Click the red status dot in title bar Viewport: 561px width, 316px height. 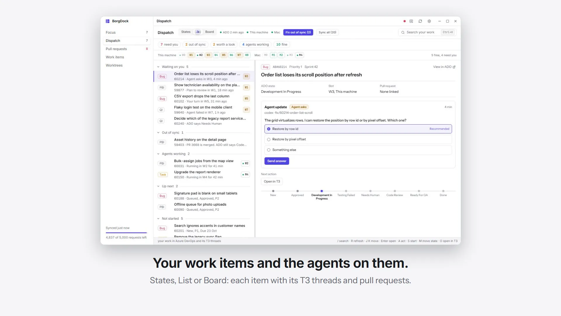[x=404, y=21]
